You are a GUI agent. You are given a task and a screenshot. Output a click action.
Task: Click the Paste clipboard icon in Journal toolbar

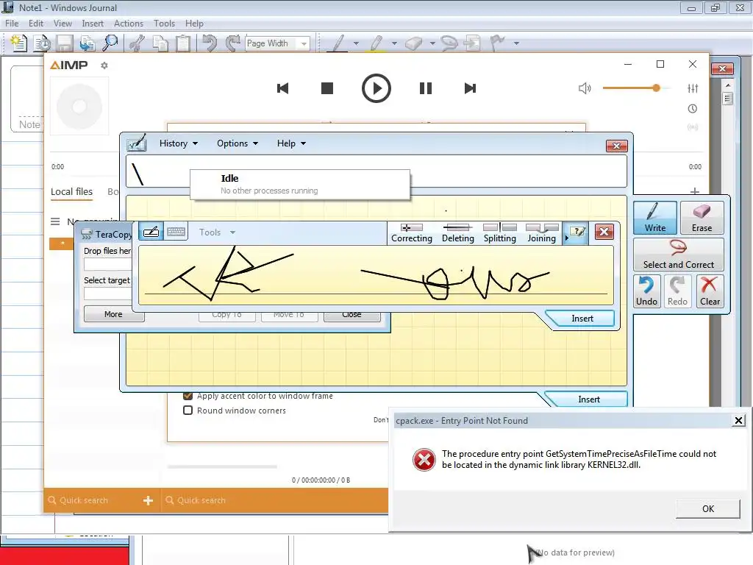tap(183, 43)
